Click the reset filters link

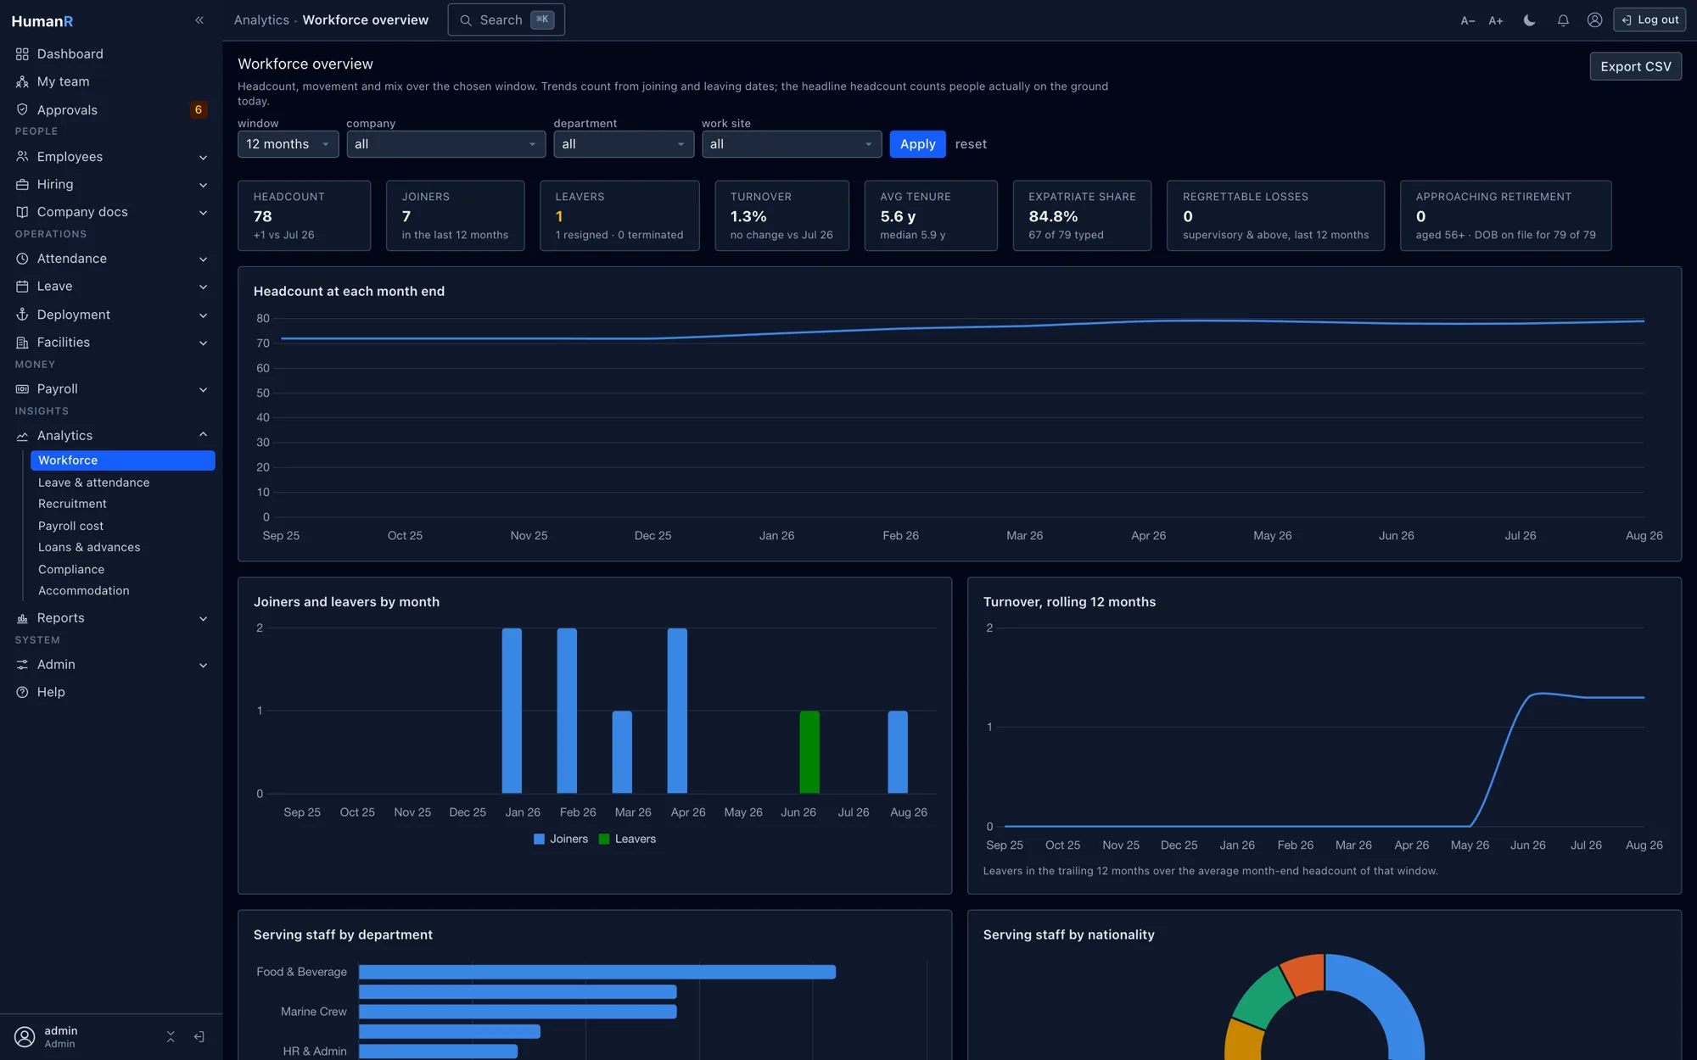coord(971,144)
